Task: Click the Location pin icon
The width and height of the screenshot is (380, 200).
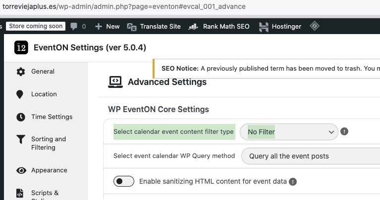Action: [20, 94]
